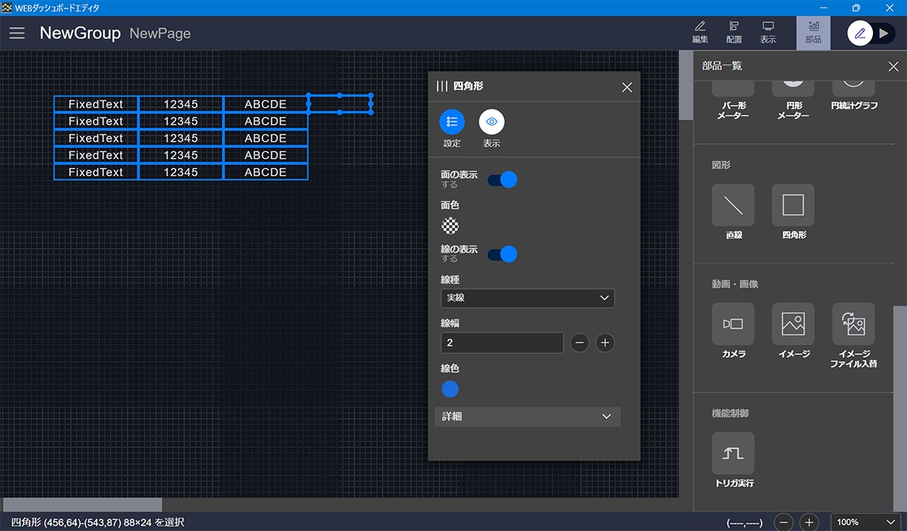907x531 pixels.
Task: Toggle the 面の表示 switch
Action: [502, 180]
